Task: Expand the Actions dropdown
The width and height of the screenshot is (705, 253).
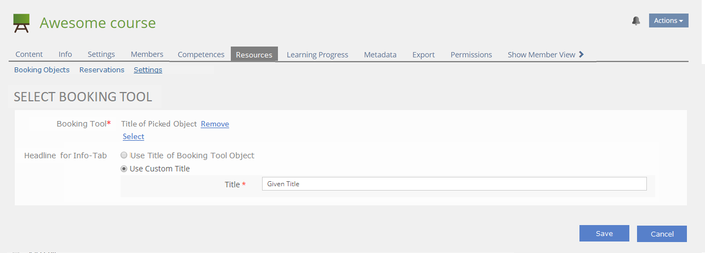Action: tap(668, 21)
